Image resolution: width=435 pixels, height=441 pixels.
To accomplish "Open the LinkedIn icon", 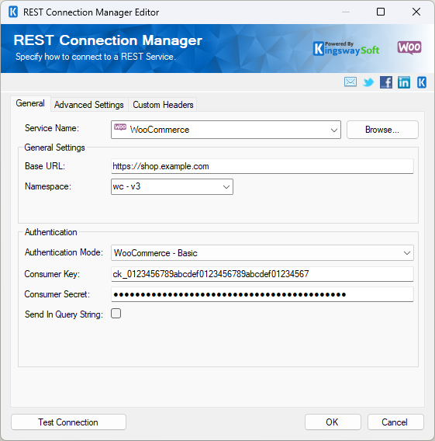I will (403, 82).
